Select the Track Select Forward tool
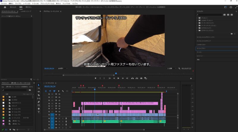Viewport: 238px width, 132px height. pos(39,88)
